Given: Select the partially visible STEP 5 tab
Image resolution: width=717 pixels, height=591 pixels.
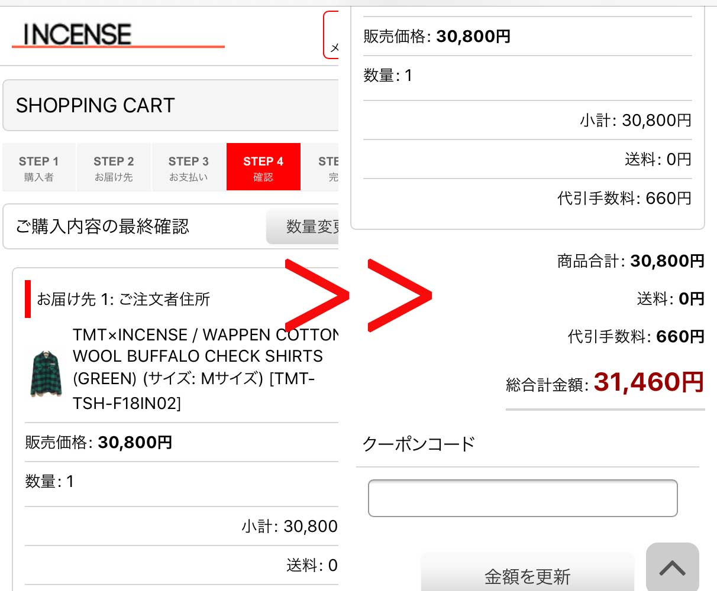Looking at the screenshot, I should tap(329, 167).
